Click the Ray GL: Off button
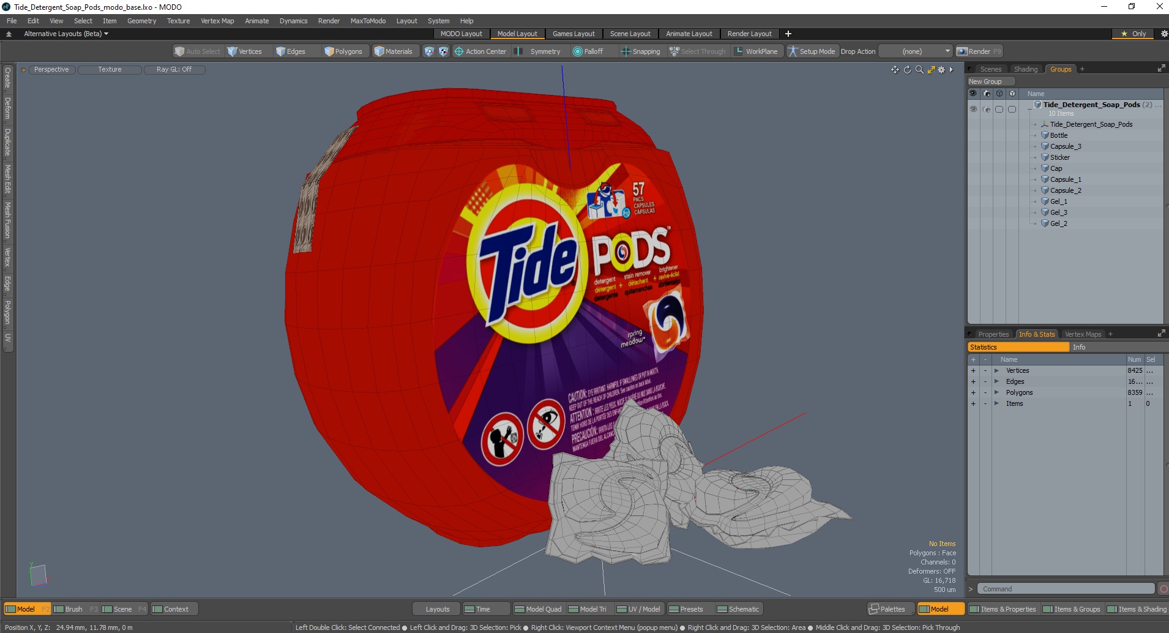Image resolution: width=1169 pixels, height=633 pixels. point(174,70)
